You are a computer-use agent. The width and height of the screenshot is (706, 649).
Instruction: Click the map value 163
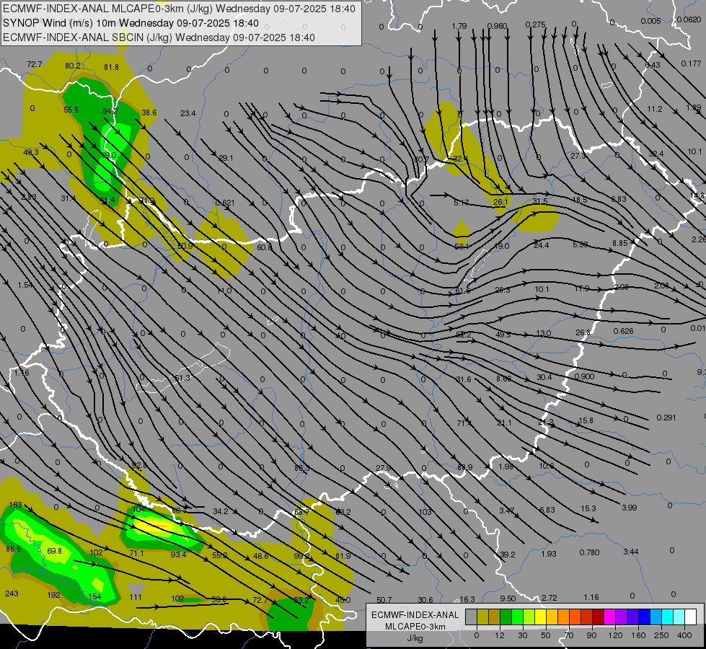click(15, 505)
